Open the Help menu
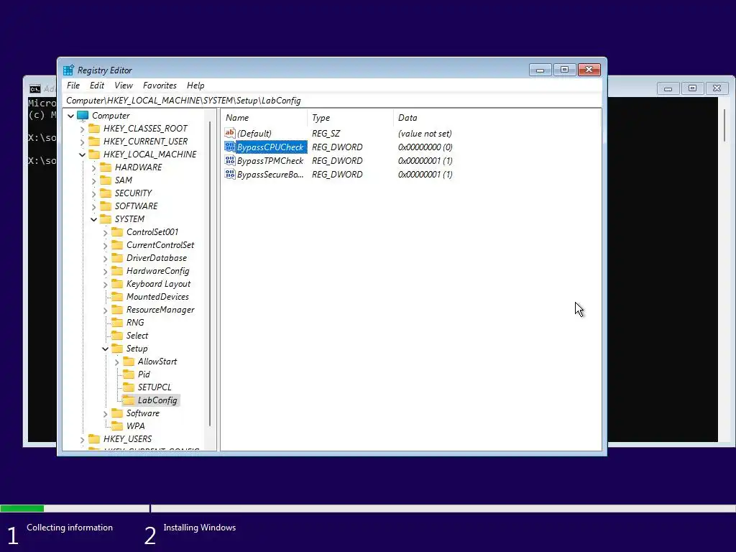736x552 pixels. (195, 86)
